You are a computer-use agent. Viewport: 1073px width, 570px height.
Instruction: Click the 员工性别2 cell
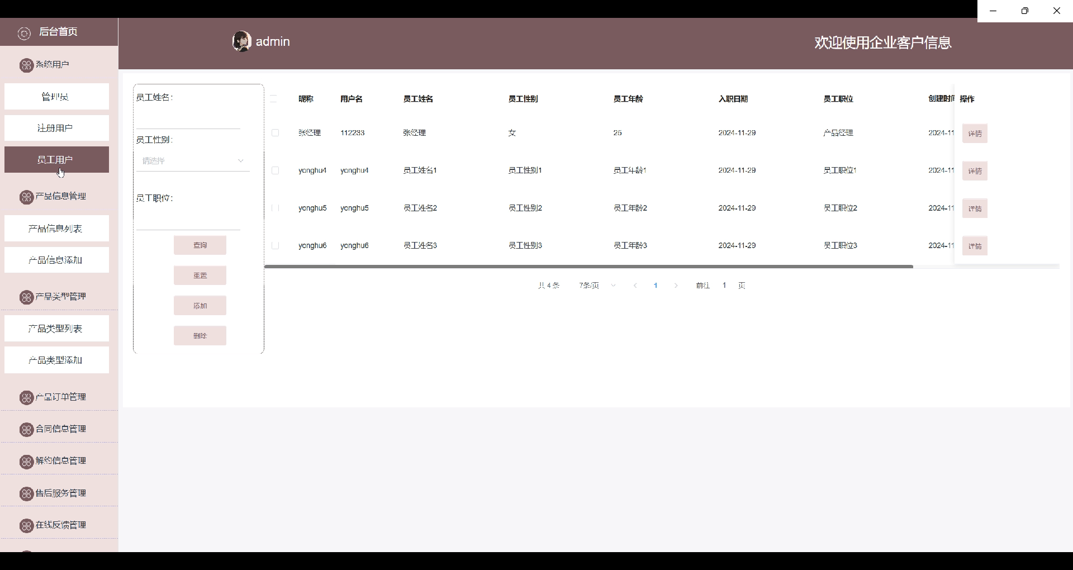click(x=525, y=208)
